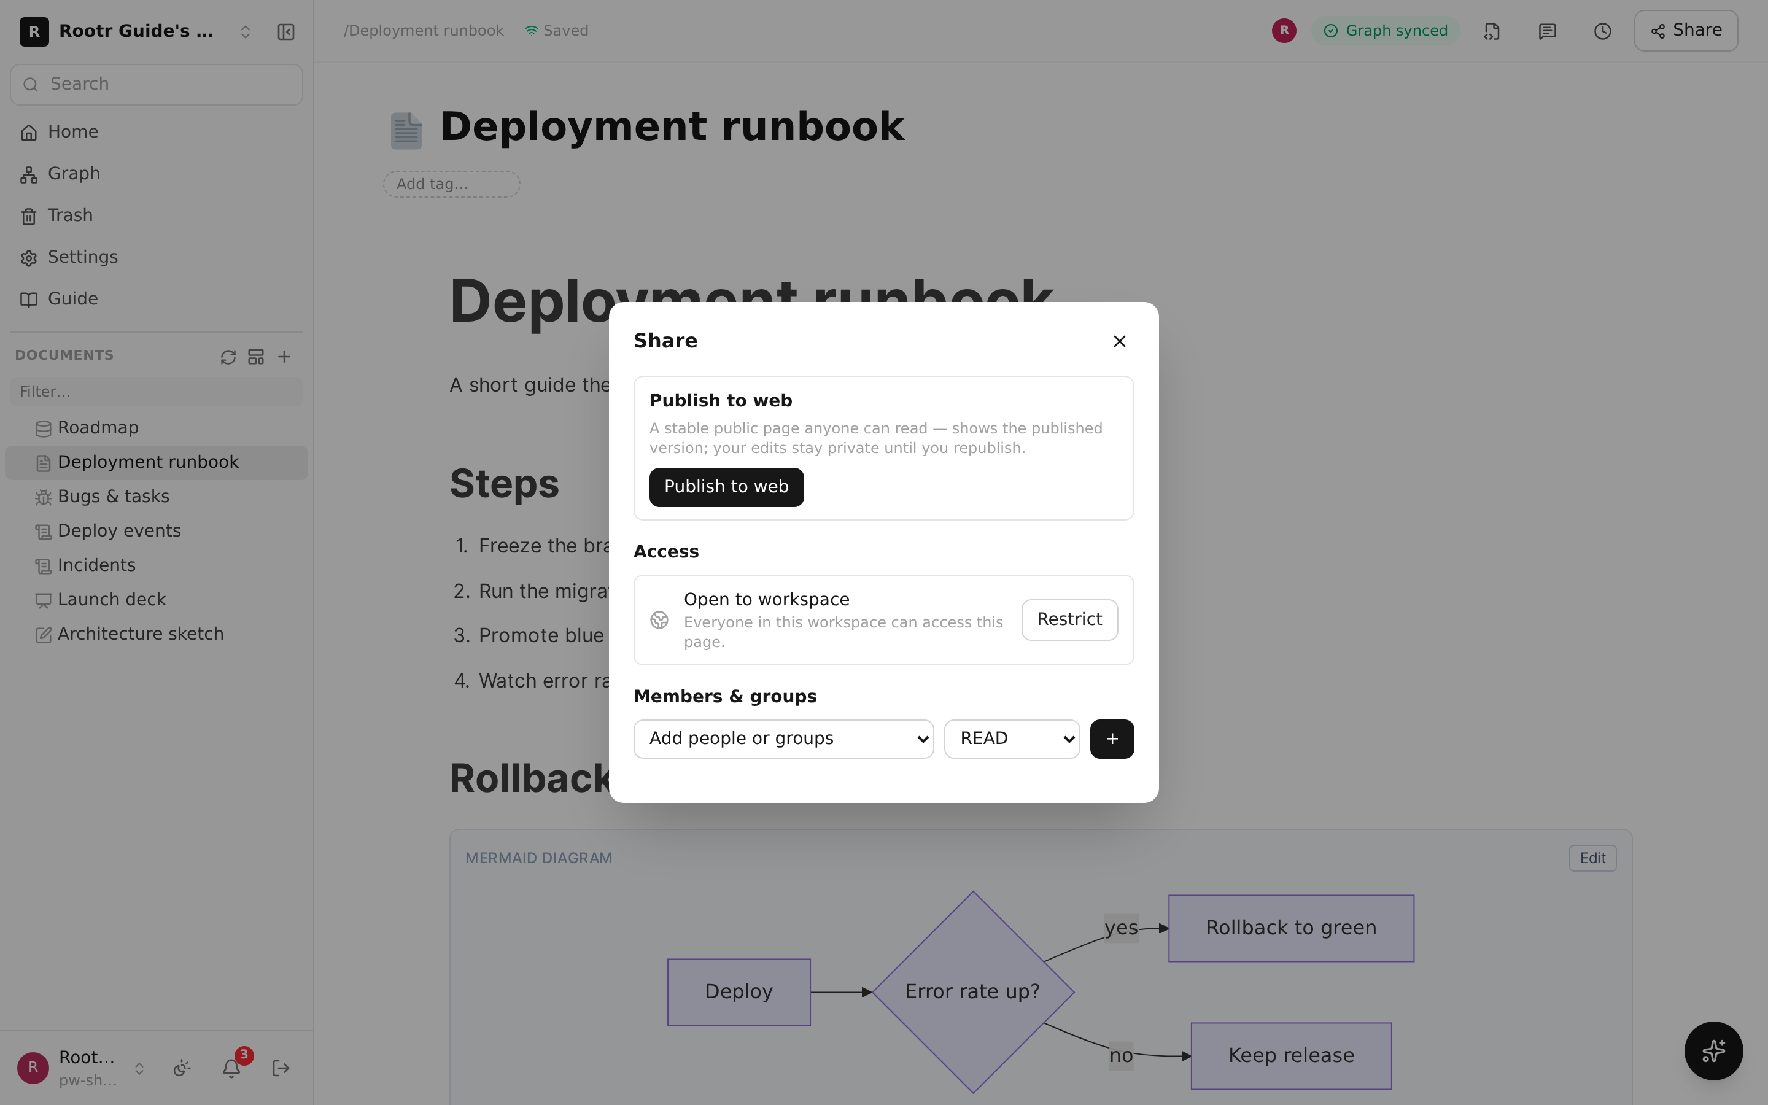The width and height of the screenshot is (1768, 1105).
Task: Click the Launch deck presentation icon
Action: click(x=43, y=601)
